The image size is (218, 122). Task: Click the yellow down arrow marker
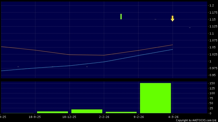[x=173, y=18]
